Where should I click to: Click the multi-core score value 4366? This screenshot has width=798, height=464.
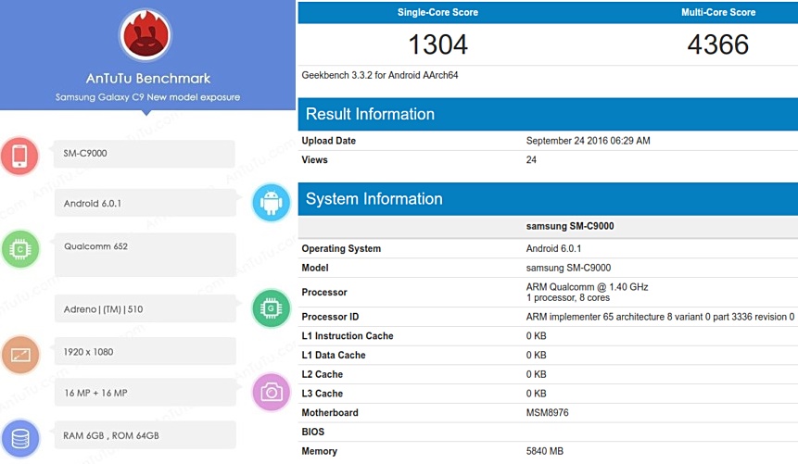coord(718,44)
